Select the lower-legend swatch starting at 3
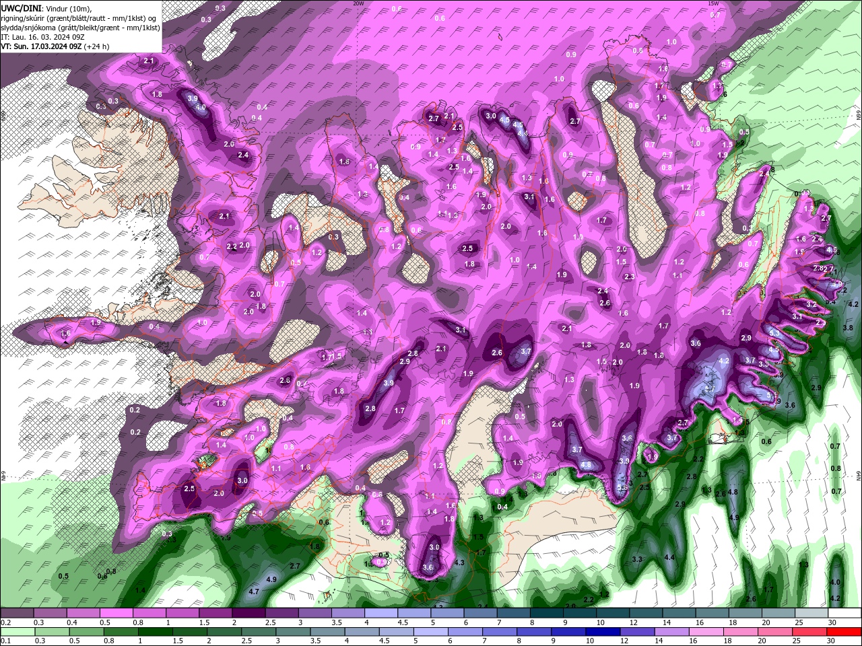The width and height of the screenshot is (862, 646). pyautogui.click(x=293, y=631)
